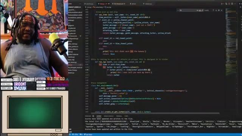
Task: Switch to the OUTPUT panel tab
Action: coord(99,116)
